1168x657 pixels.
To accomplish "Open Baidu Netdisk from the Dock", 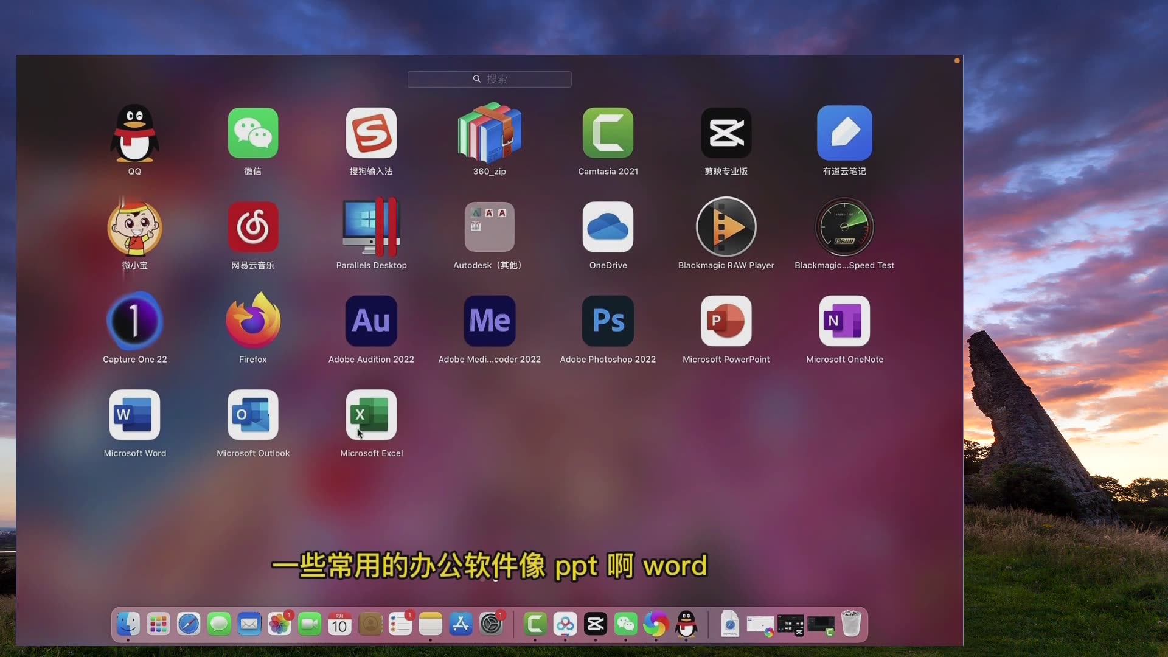I will coord(565,624).
